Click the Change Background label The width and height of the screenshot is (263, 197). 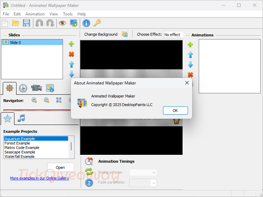101,34
